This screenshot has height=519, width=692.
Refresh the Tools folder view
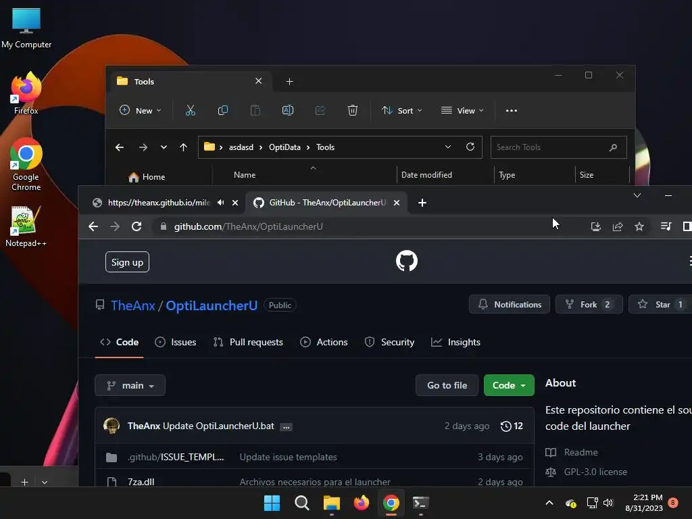470,147
